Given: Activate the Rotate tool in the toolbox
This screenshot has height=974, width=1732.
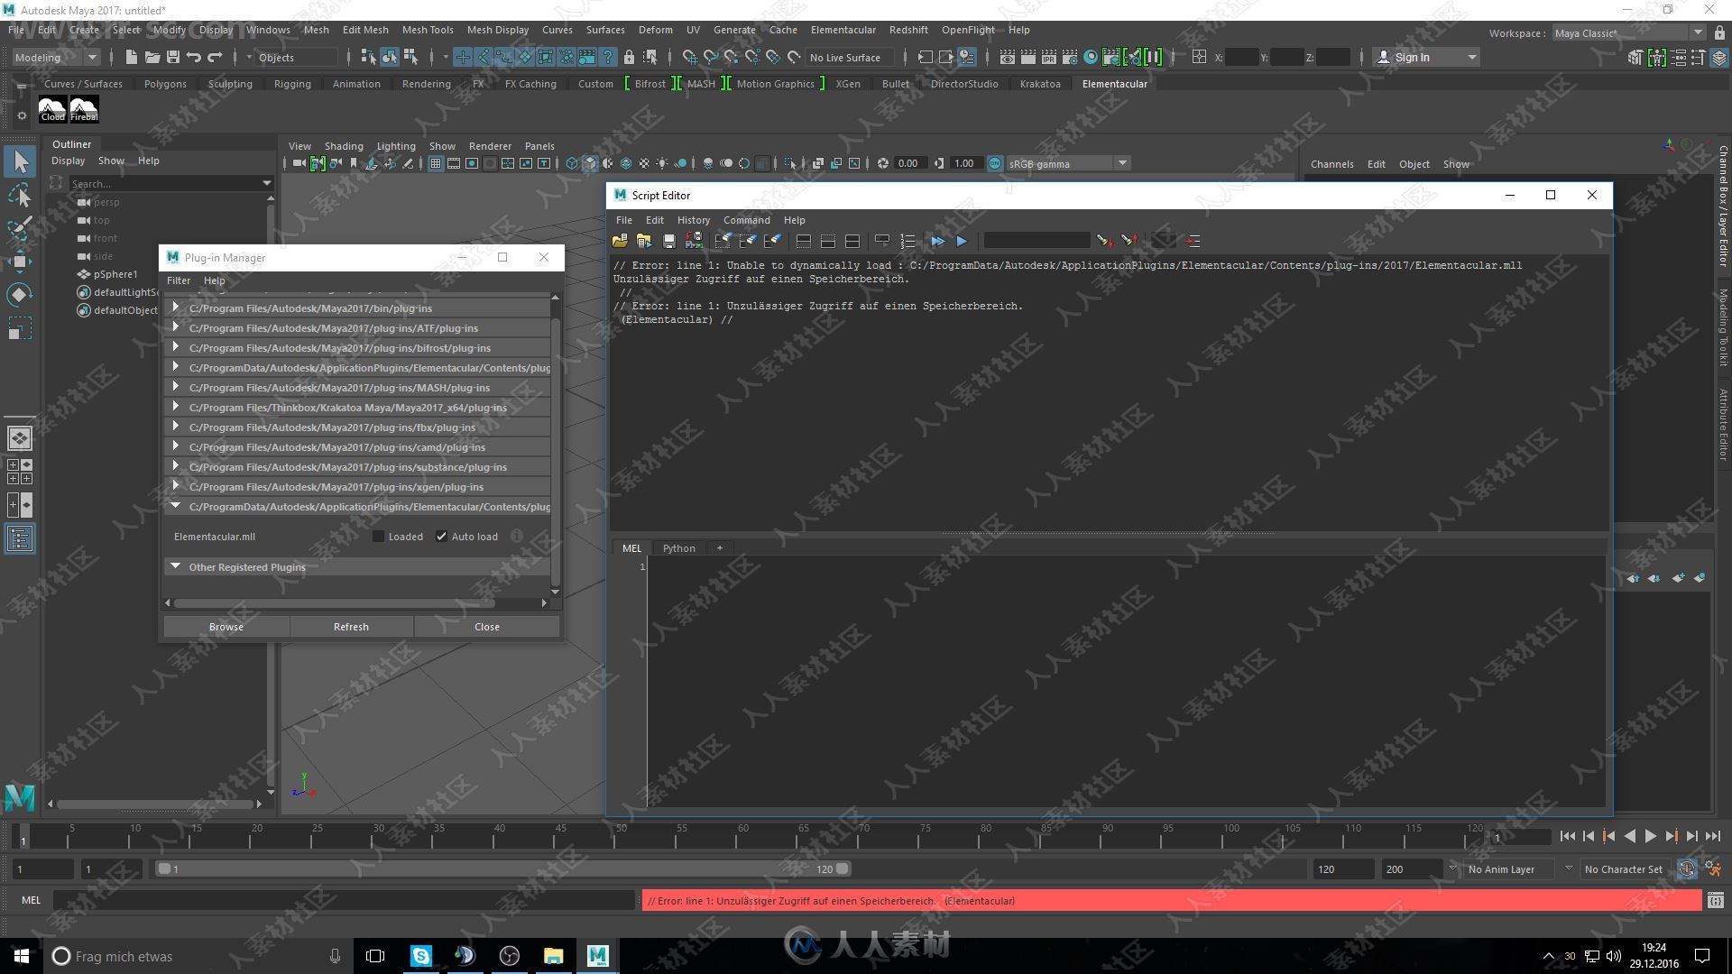Looking at the screenshot, I should (20, 295).
